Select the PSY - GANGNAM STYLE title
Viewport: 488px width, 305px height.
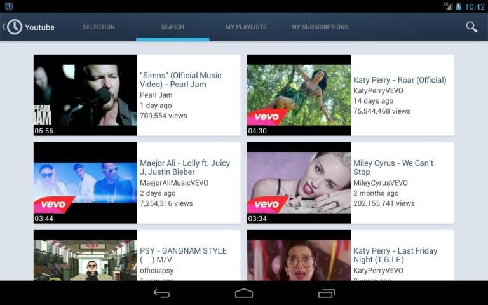(183, 255)
